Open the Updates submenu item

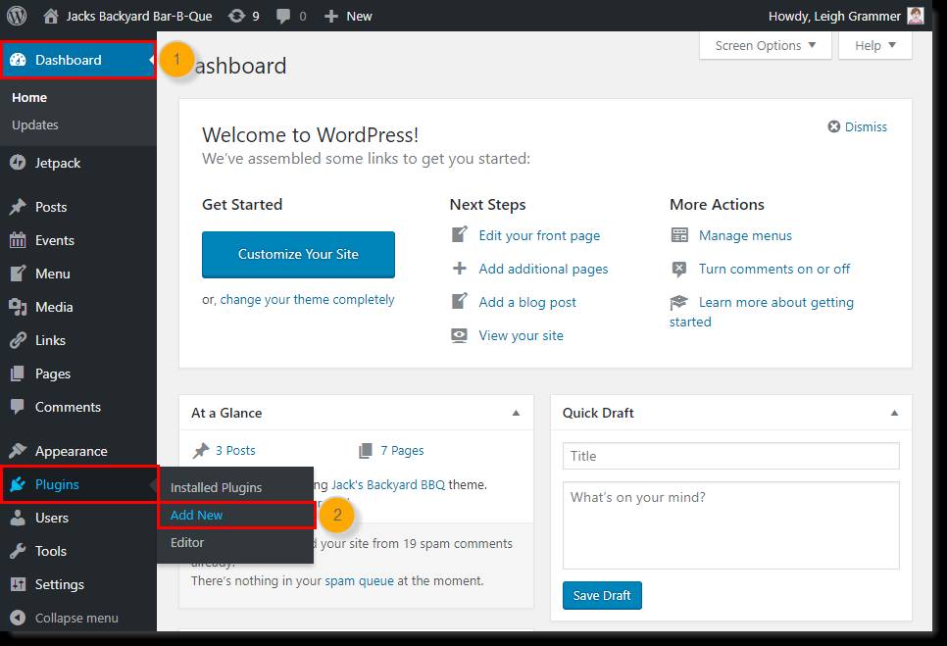pos(35,124)
